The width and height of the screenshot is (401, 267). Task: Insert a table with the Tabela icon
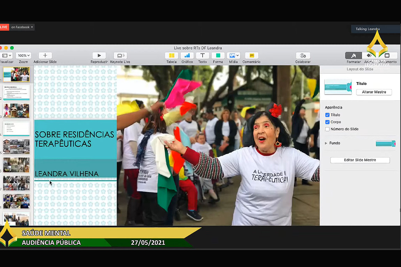[172, 56]
